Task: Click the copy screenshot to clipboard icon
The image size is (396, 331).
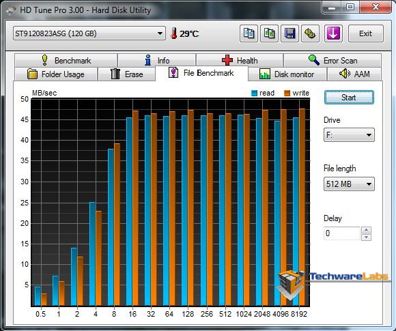Action: click(x=269, y=33)
